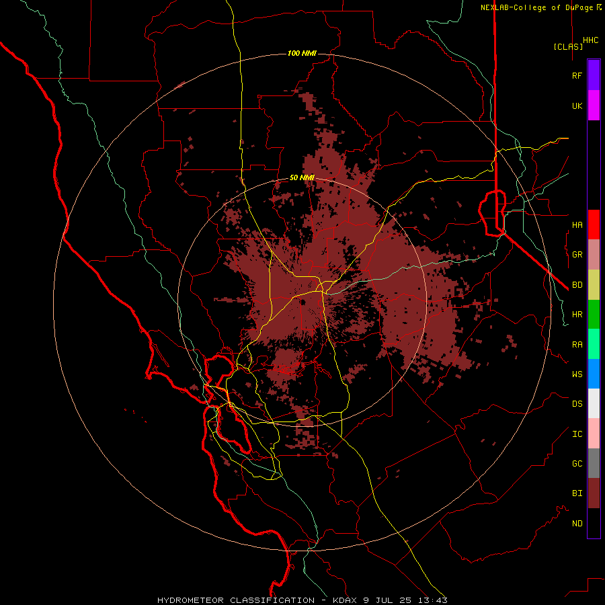
Task: Click the WS legend label
Action: coord(577,374)
